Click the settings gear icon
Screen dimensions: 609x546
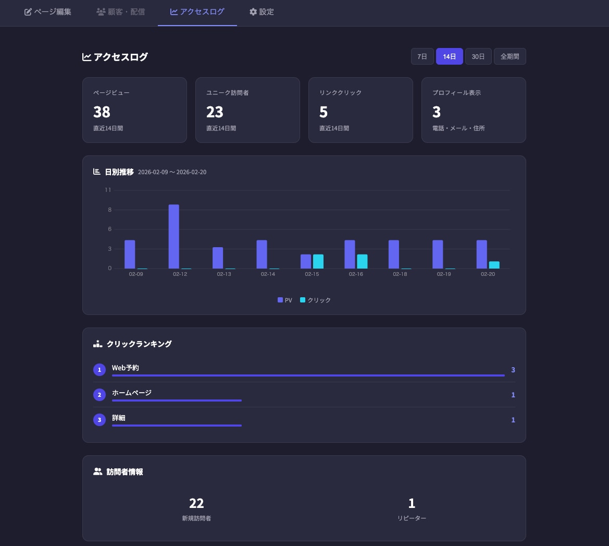click(253, 12)
